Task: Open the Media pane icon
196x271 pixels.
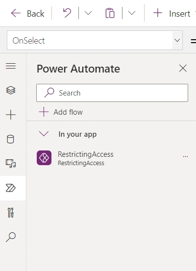Action: click(11, 164)
